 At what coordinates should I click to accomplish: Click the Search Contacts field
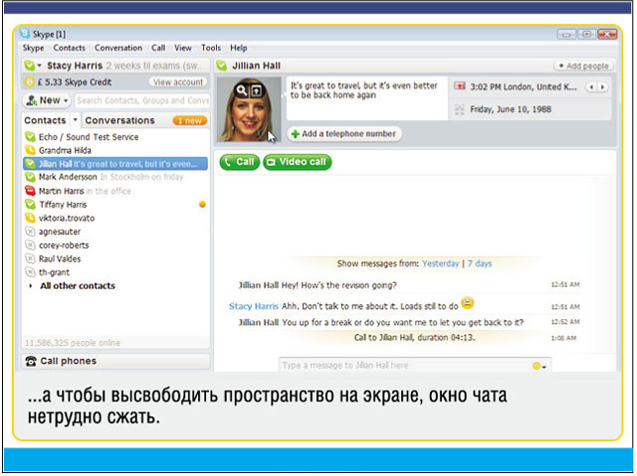142,100
